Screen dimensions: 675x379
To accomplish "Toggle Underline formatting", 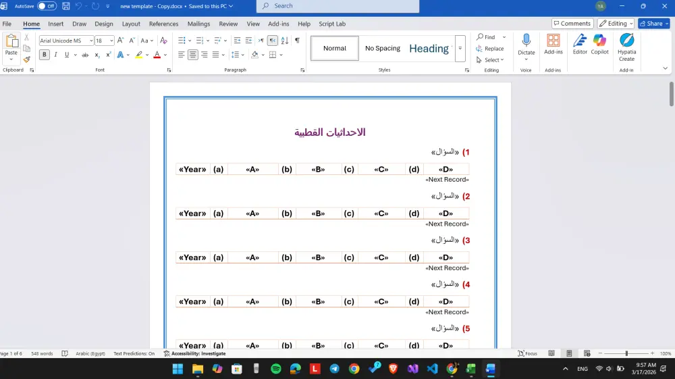I will [x=67, y=55].
